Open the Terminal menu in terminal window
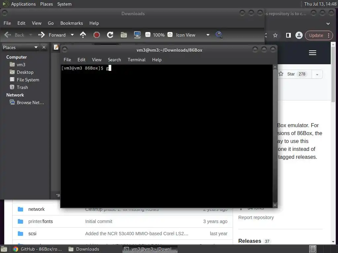Viewport: 338px width, 253px height. 136,60
